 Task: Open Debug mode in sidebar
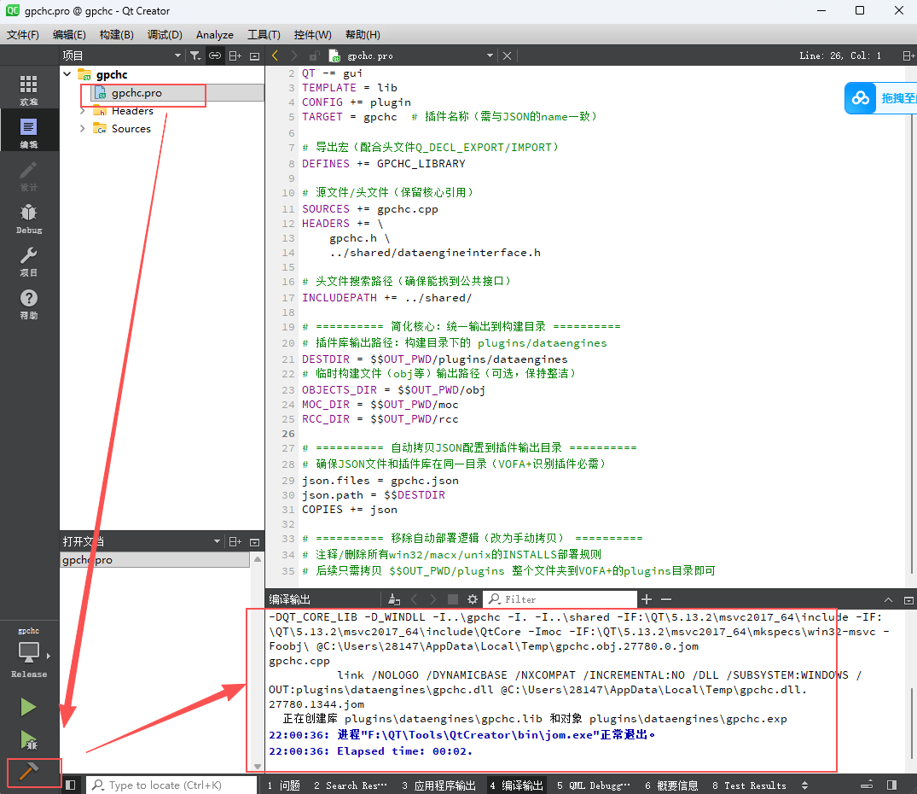click(29, 219)
